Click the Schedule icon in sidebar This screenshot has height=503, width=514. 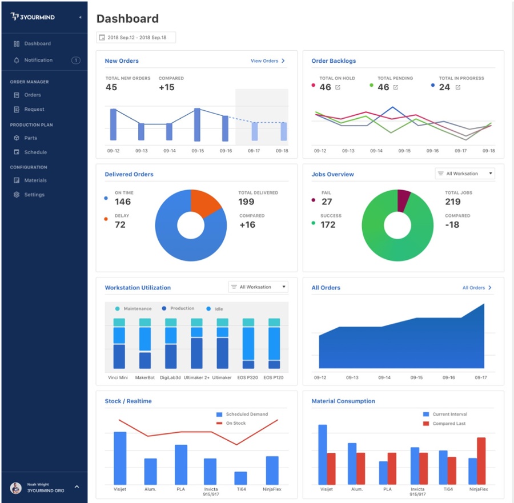pyautogui.click(x=17, y=152)
